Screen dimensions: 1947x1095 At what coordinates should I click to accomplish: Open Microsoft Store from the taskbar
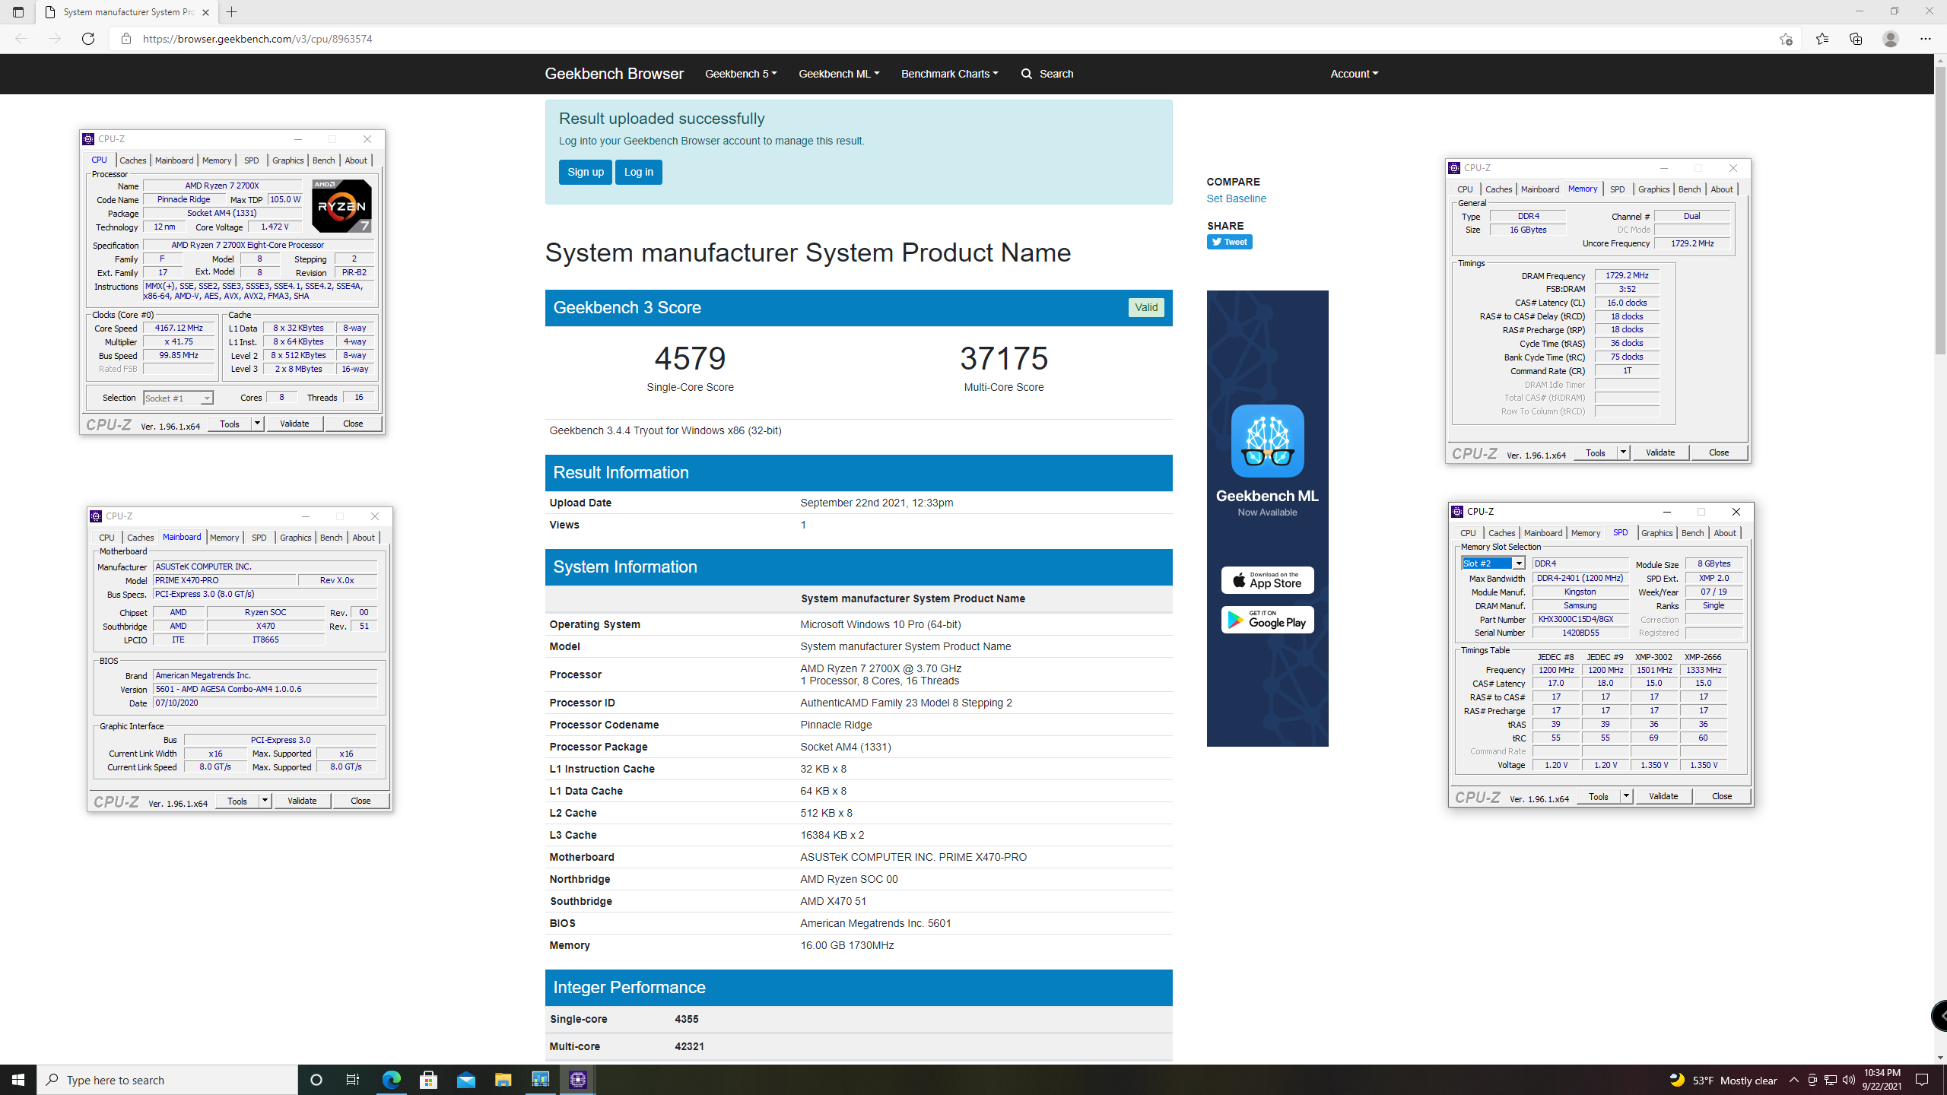(x=428, y=1080)
